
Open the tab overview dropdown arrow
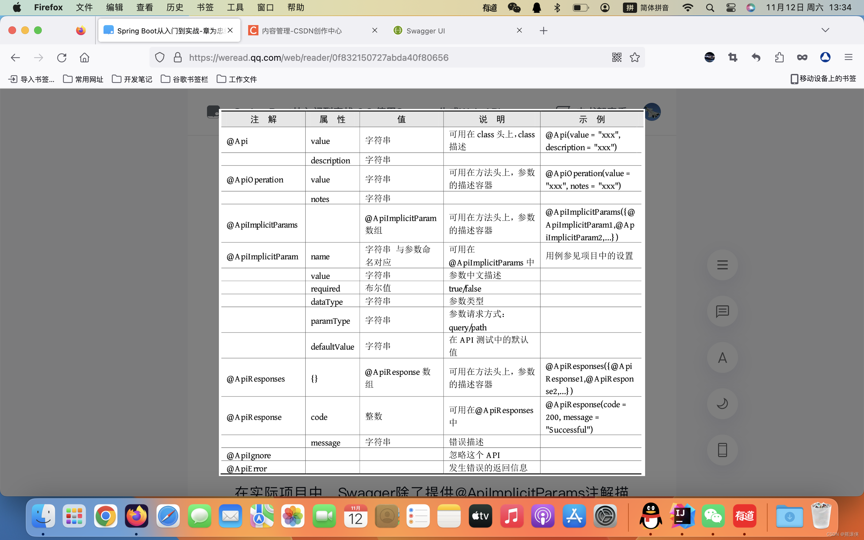[825, 30]
